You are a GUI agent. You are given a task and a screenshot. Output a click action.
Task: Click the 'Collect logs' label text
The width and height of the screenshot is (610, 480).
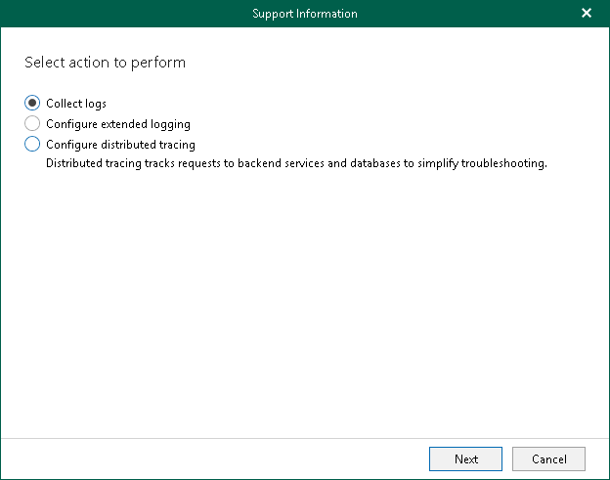pyautogui.click(x=76, y=104)
